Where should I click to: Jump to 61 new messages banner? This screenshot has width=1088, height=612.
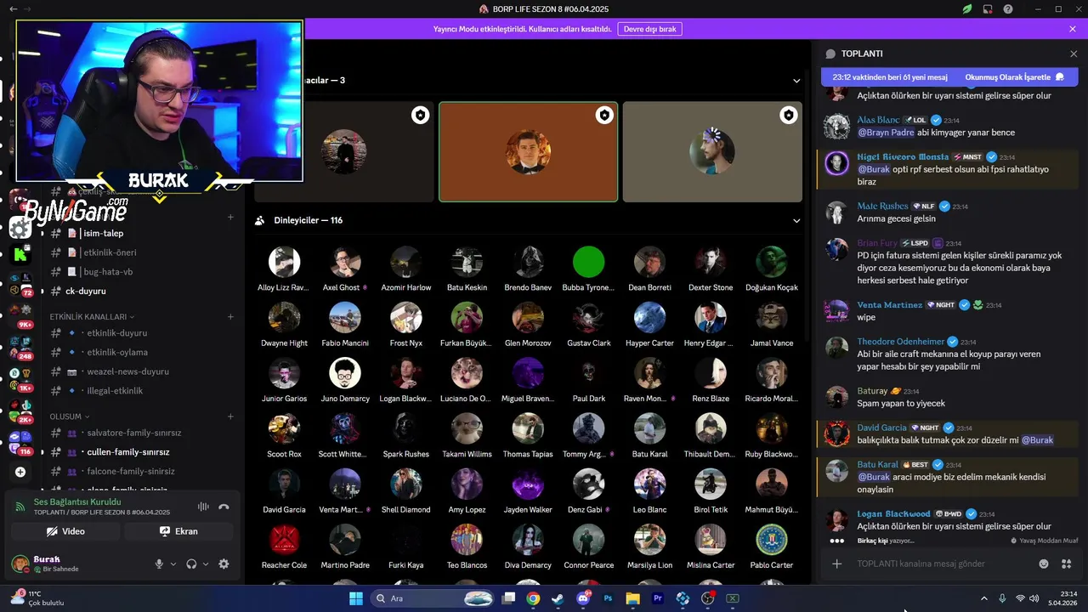[890, 77]
